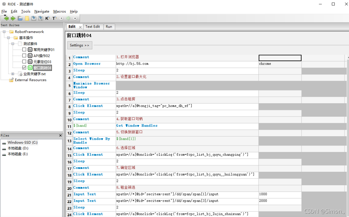Image resolution: width=349 pixels, height=217 pixels.
Task: Click the 'chrome' cell in row 2
Action: pos(280,64)
